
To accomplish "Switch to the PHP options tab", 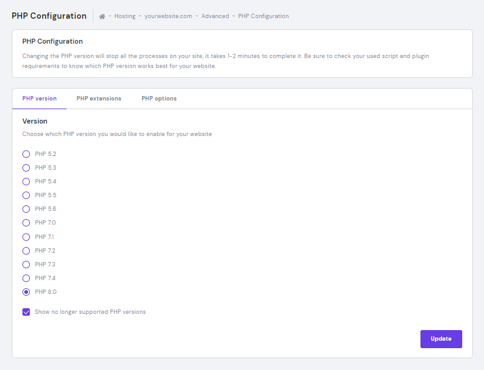I will point(159,99).
